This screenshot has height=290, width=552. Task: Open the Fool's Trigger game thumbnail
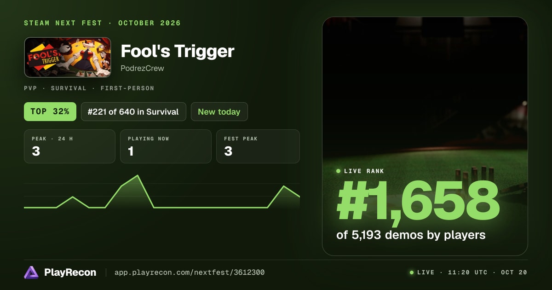coord(68,57)
